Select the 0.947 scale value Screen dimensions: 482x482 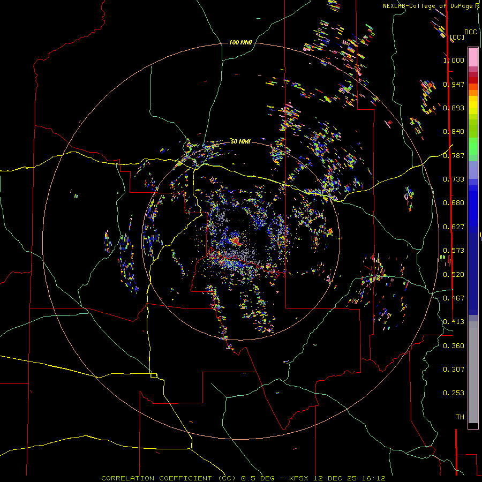454,84
